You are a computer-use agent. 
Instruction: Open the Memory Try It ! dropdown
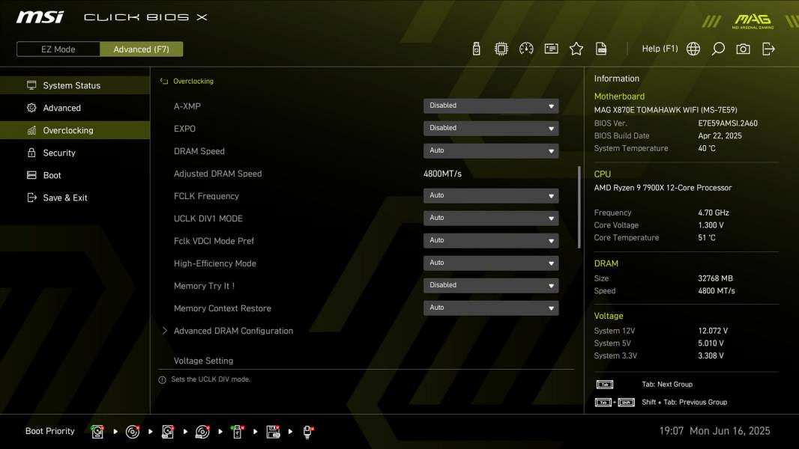[491, 285]
